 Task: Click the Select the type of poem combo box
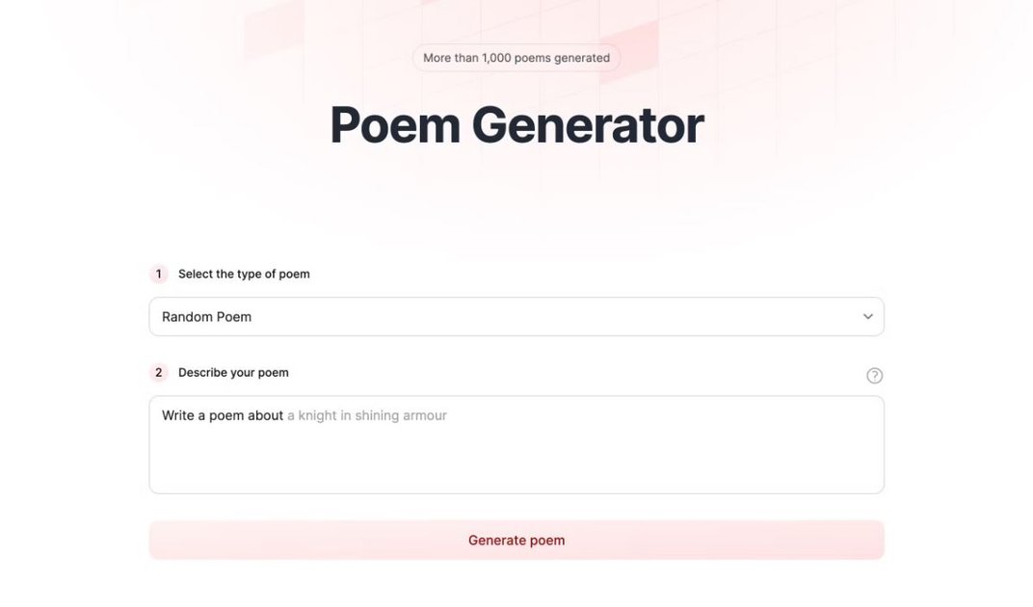[516, 316]
